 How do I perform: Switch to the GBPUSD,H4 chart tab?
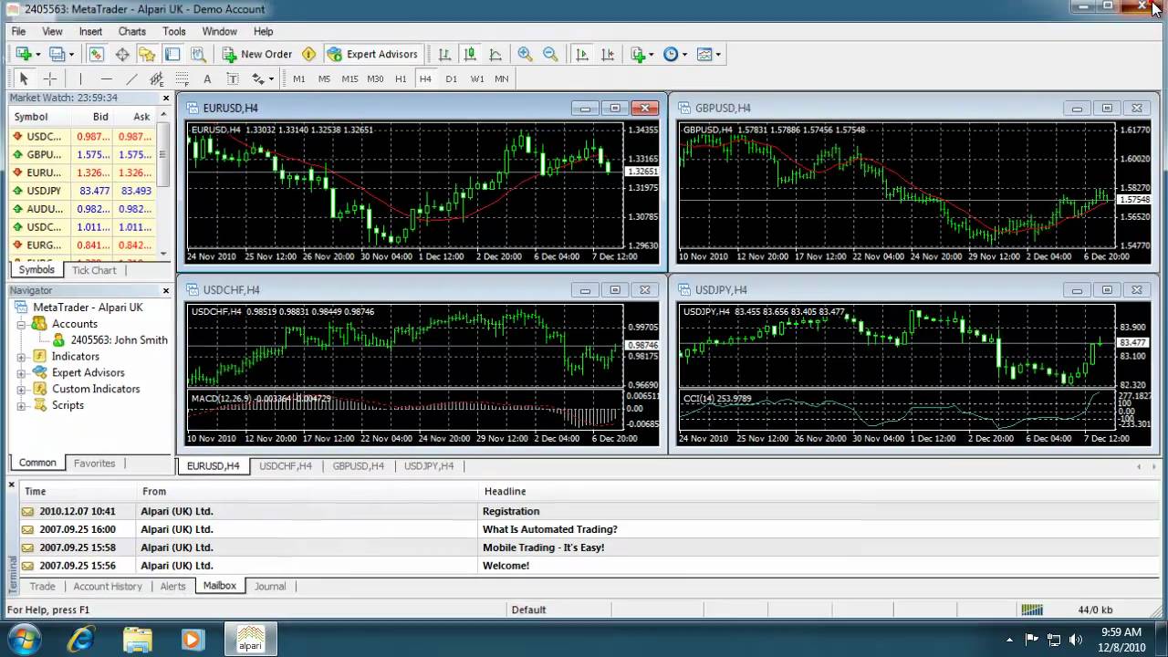click(x=358, y=466)
